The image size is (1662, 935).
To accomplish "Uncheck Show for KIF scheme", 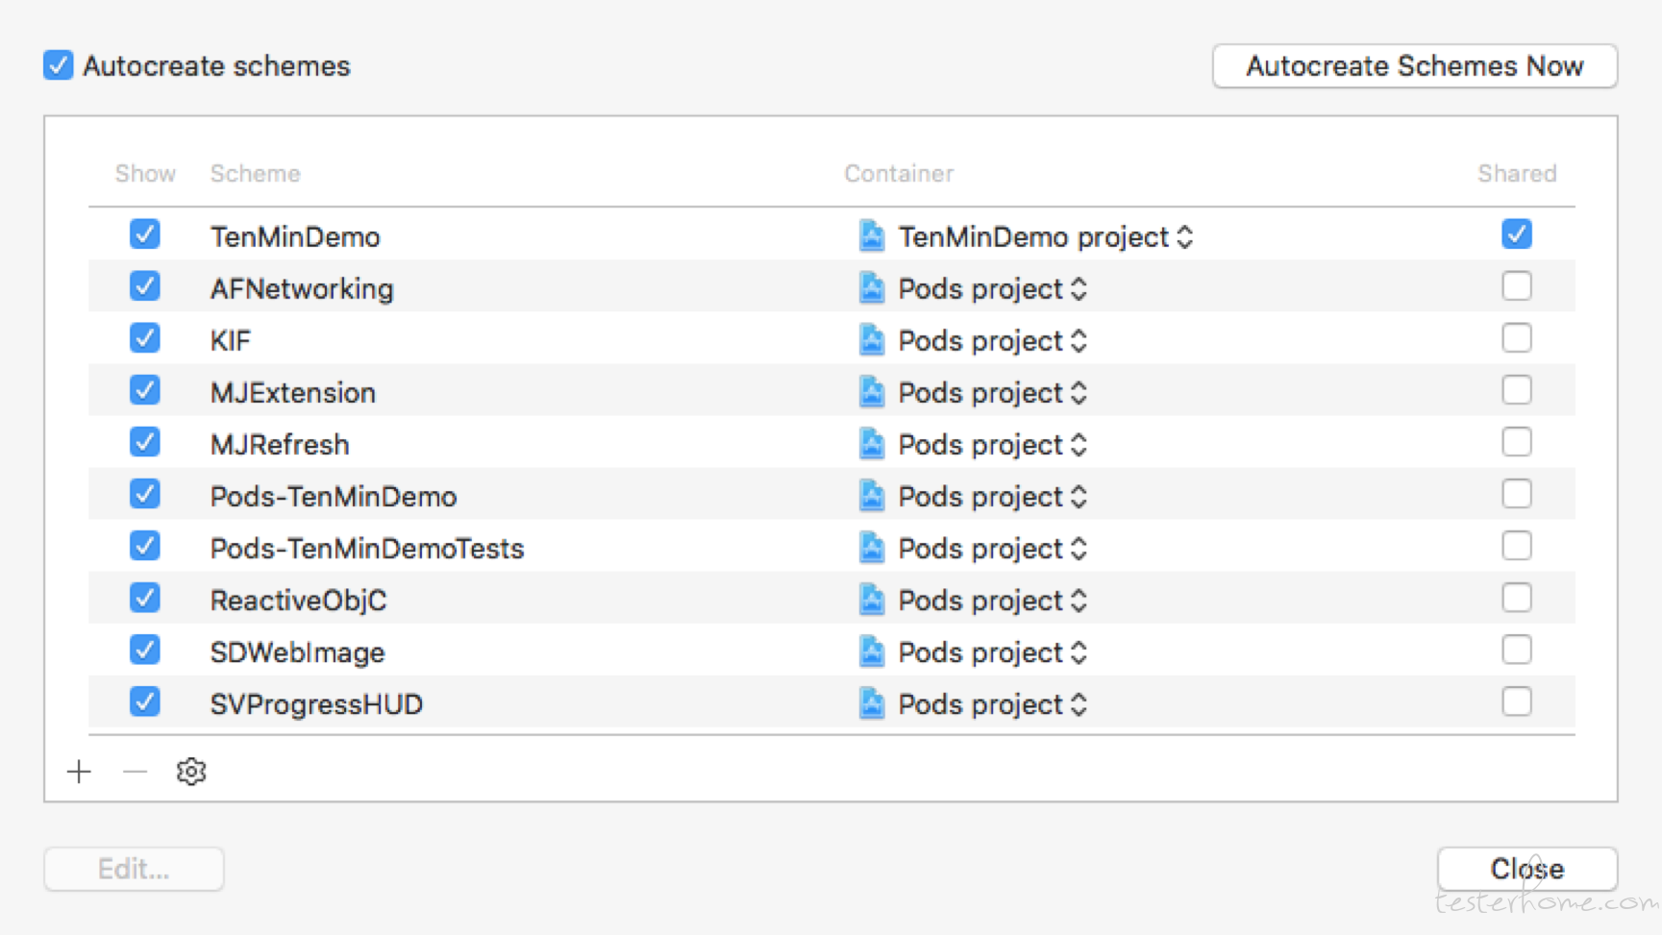I will click(x=145, y=338).
